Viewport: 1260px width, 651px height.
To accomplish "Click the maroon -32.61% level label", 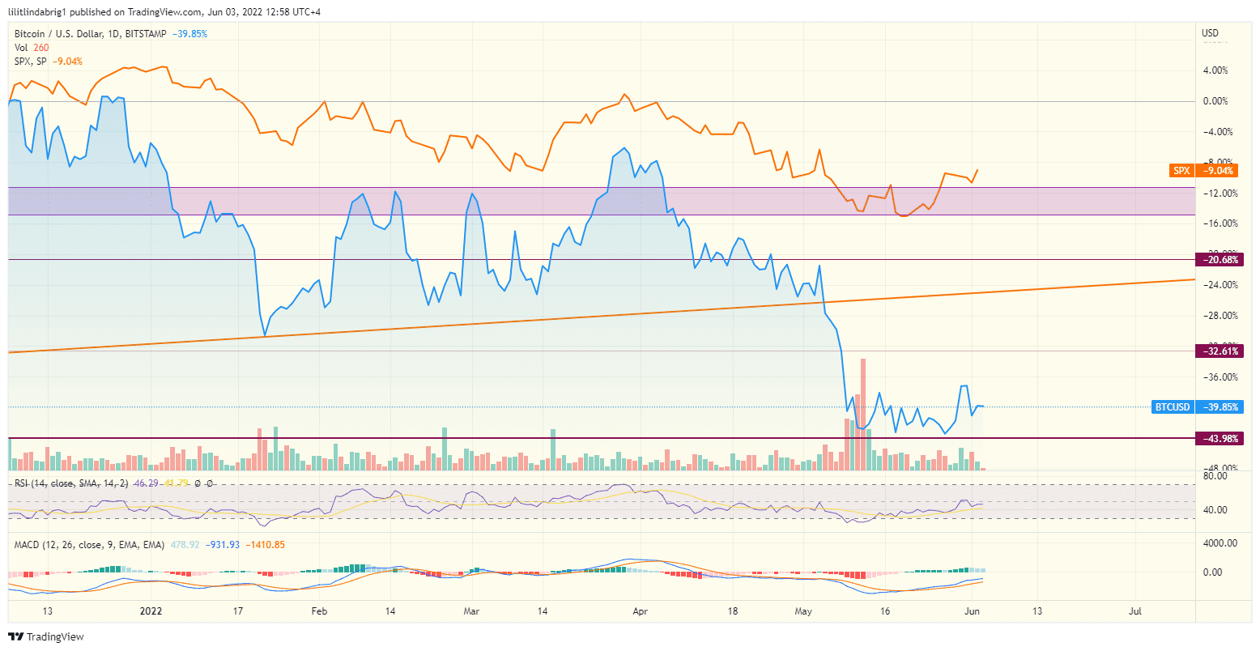I will (1220, 352).
